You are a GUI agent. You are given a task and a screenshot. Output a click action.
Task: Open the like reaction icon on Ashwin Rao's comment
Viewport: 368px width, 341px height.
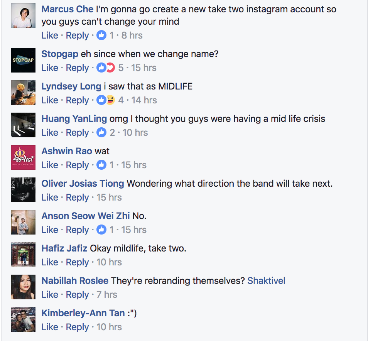coord(101,165)
